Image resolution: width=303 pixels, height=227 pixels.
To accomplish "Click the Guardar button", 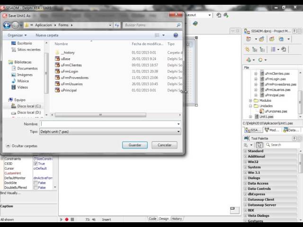I will [134, 145].
